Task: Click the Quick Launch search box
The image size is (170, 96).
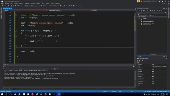Action: (x=151, y=1)
